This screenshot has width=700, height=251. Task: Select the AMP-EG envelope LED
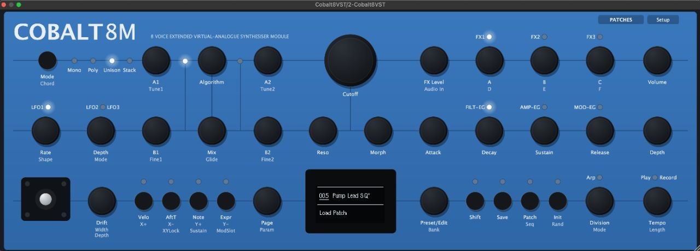545,107
